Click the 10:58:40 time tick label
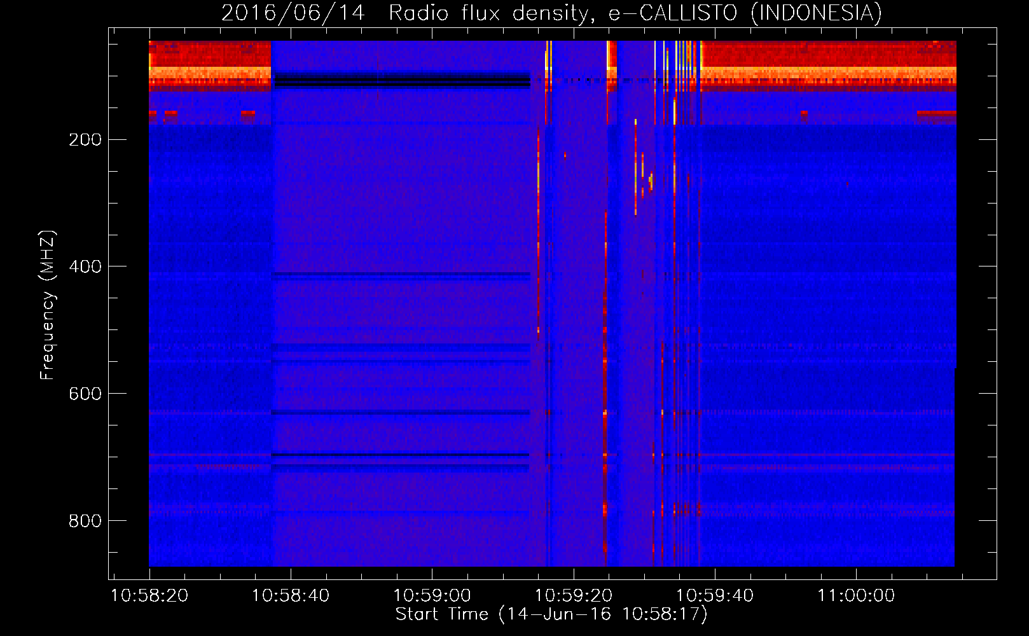 [x=291, y=596]
